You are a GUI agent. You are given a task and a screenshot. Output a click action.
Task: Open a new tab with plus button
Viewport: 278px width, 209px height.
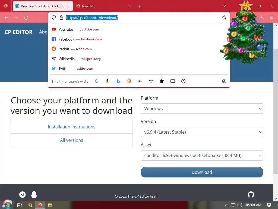(140, 6)
